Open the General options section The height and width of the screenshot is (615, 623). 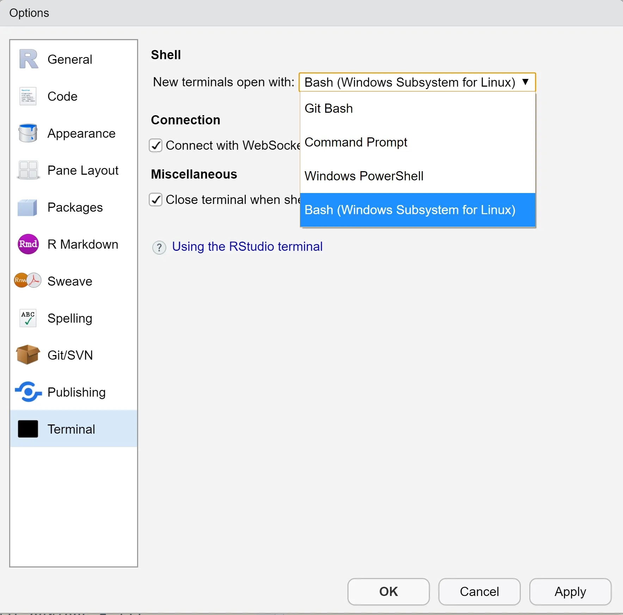(x=74, y=59)
